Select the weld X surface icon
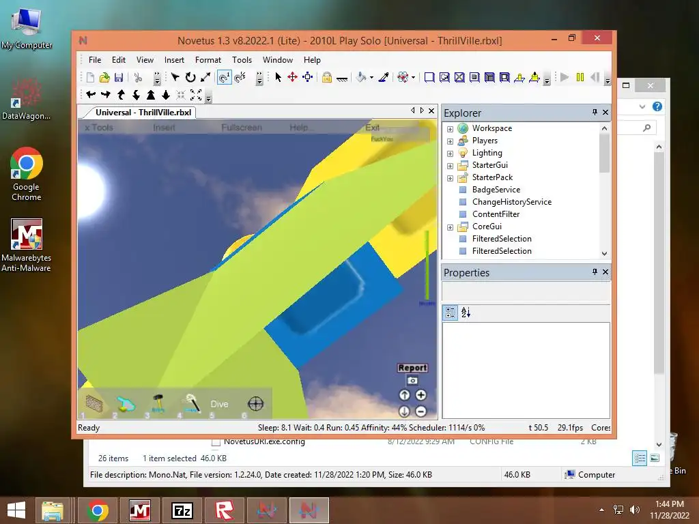Image resolution: width=699 pixels, height=524 pixels. (x=459, y=78)
